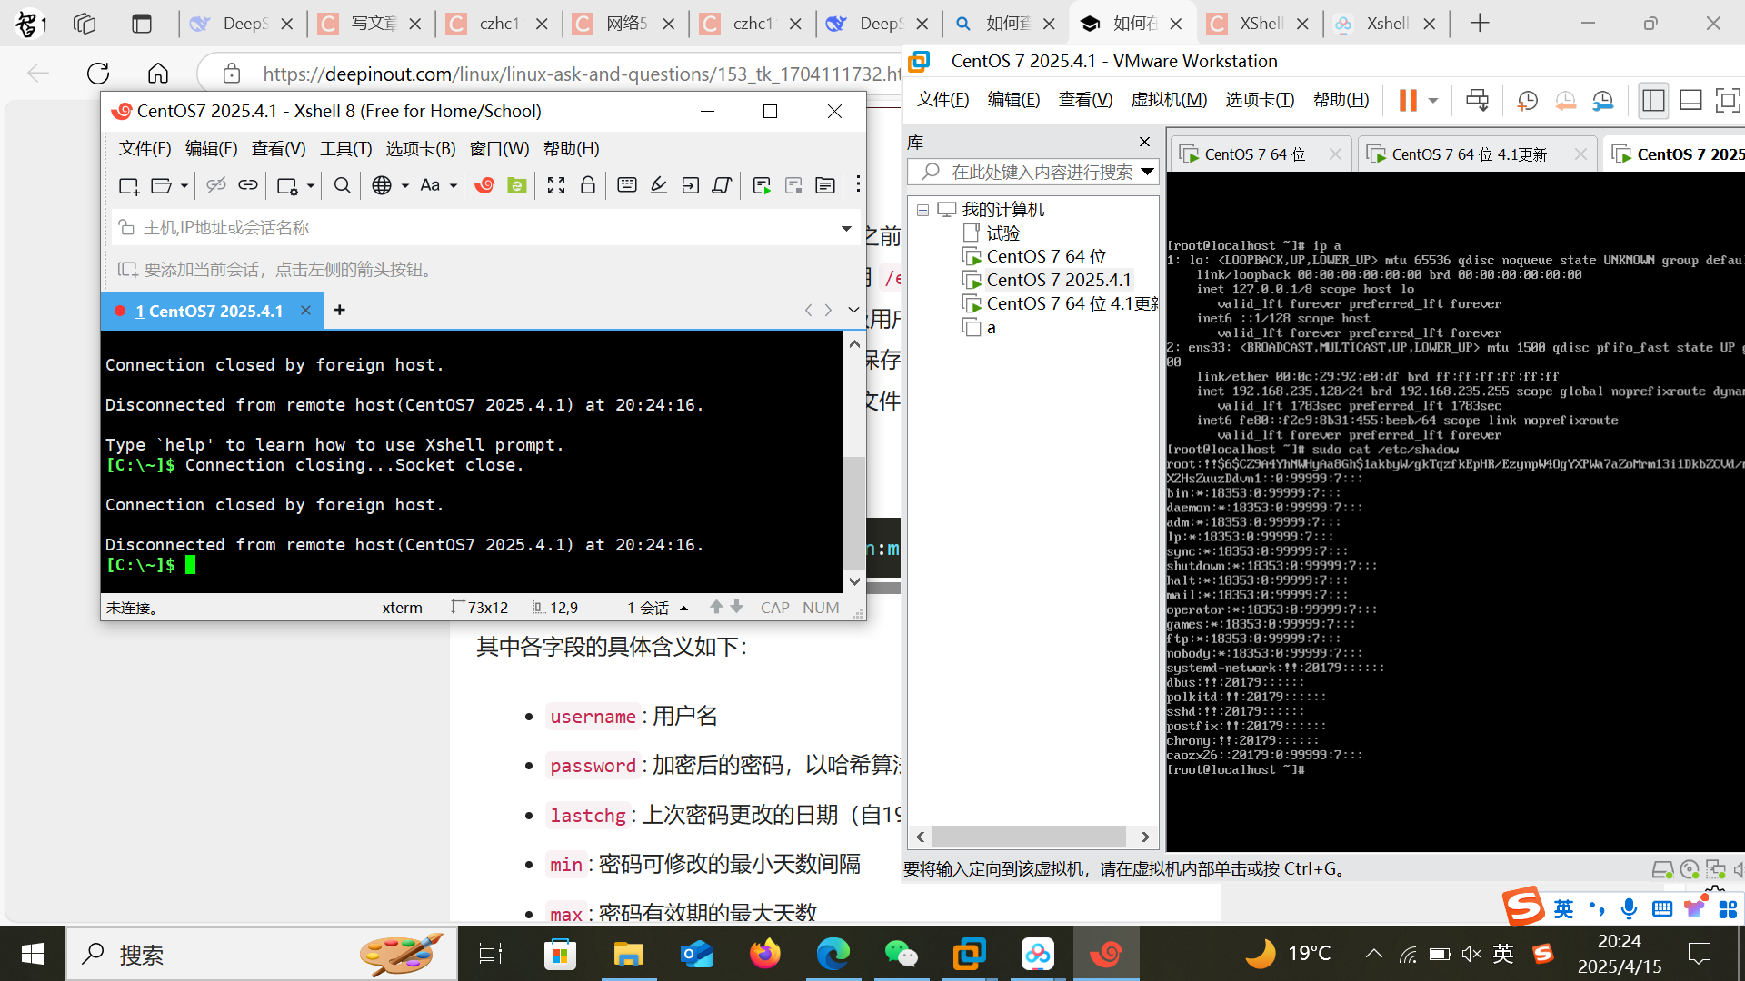Open WeChat from the Windows taskbar
Image resolution: width=1745 pixels, height=981 pixels.
[901, 954]
